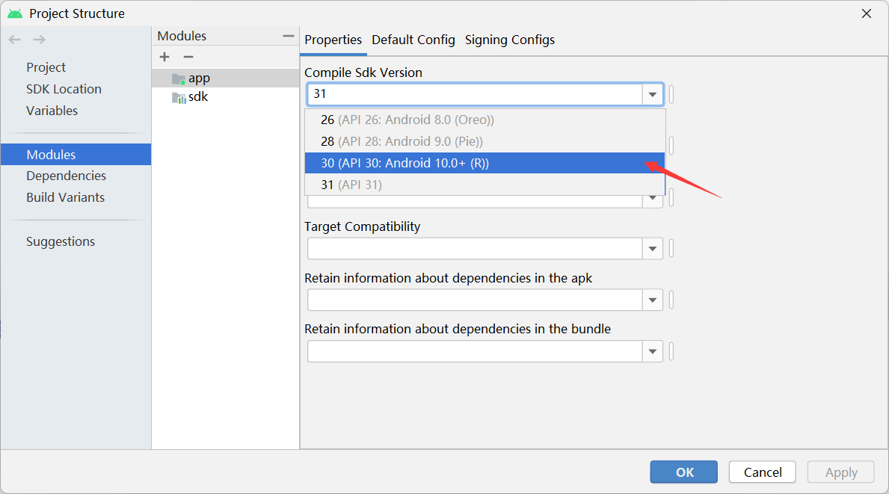Open the dependencies-in-apk dropdown arrow

pyautogui.click(x=653, y=300)
